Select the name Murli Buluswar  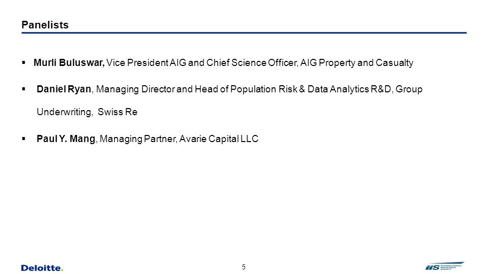tap(69, 63)
